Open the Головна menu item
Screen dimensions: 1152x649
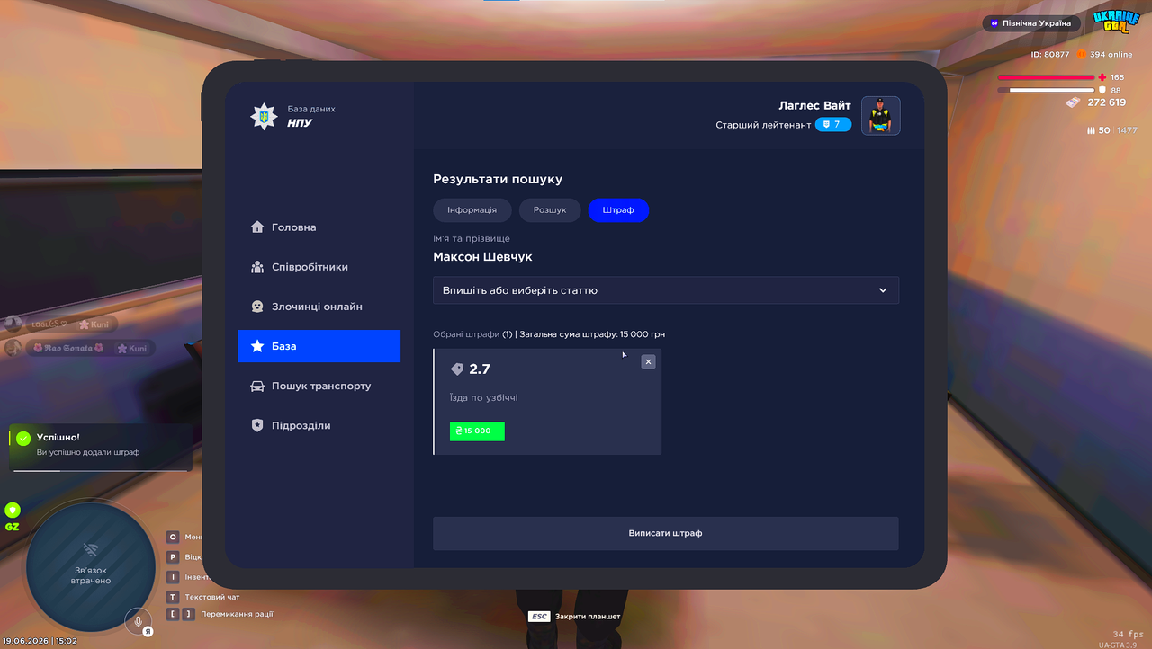[x=319, y=227]
